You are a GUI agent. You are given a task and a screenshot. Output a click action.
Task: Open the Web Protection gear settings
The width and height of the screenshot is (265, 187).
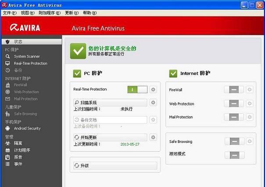click(x=250, y=104)
